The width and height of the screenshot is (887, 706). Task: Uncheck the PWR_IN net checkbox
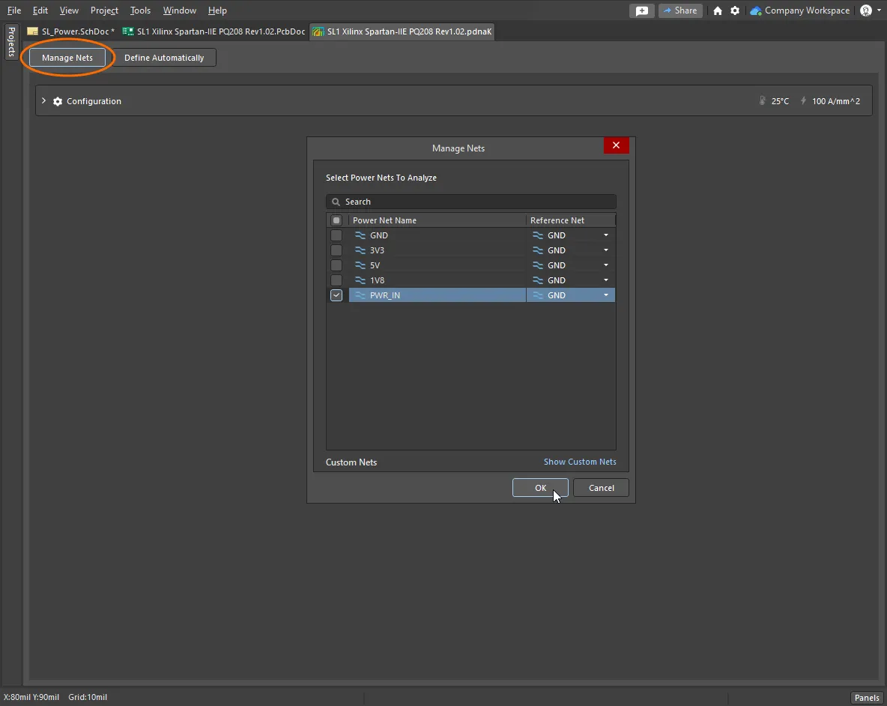336,295
